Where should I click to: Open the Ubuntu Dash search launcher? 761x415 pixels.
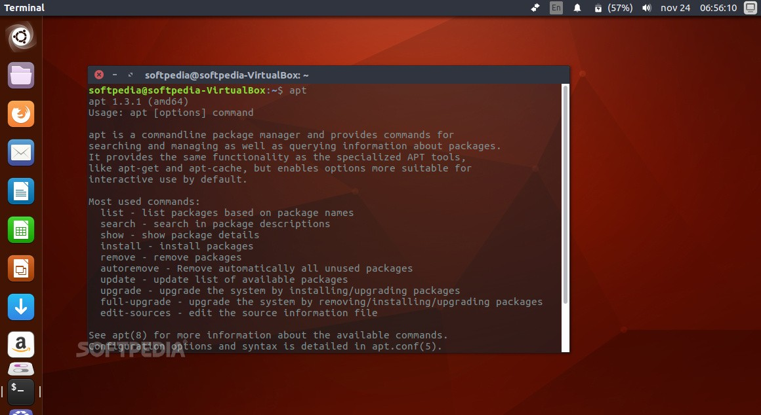coord(21,37)
